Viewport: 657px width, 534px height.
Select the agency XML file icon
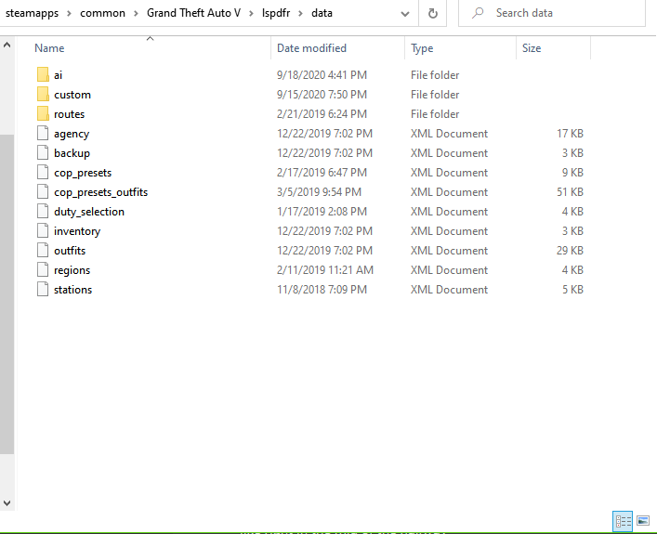pyautogui.click(x=43, y=133)
